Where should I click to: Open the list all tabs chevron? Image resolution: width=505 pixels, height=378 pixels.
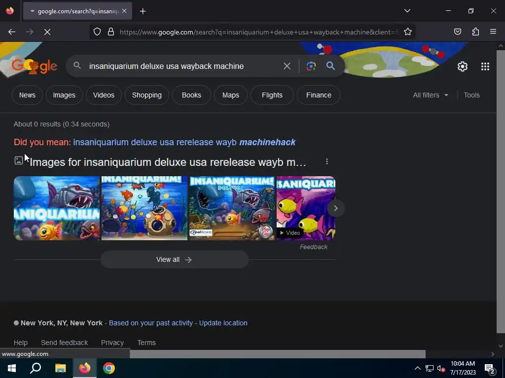(407, 11)
